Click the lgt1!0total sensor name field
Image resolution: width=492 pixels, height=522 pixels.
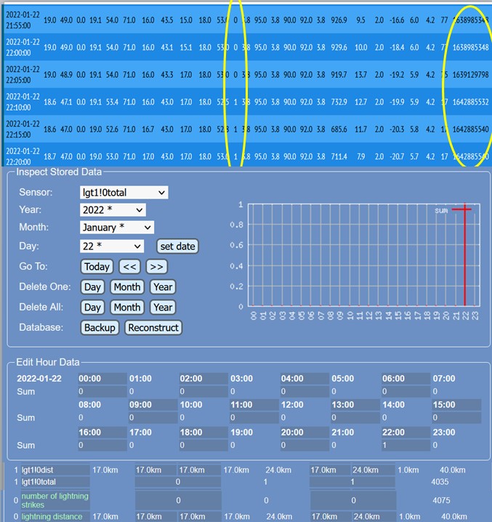click(55, 482)
